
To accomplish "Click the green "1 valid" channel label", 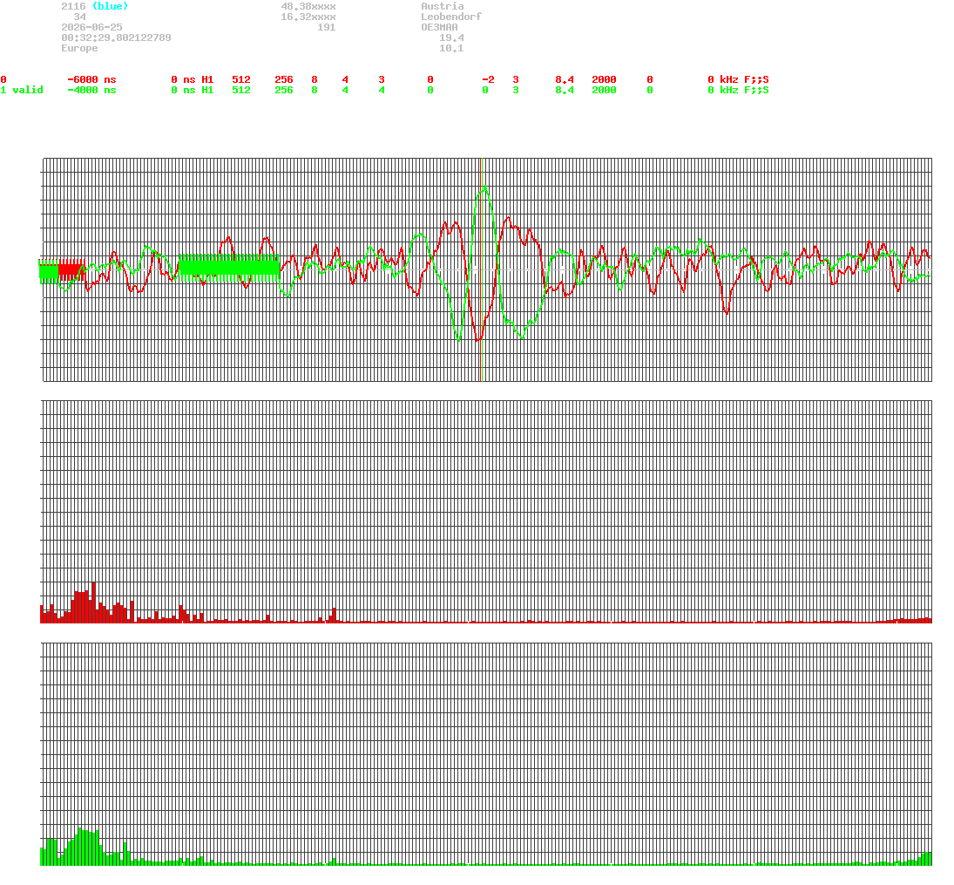I will tap(22, 90).
